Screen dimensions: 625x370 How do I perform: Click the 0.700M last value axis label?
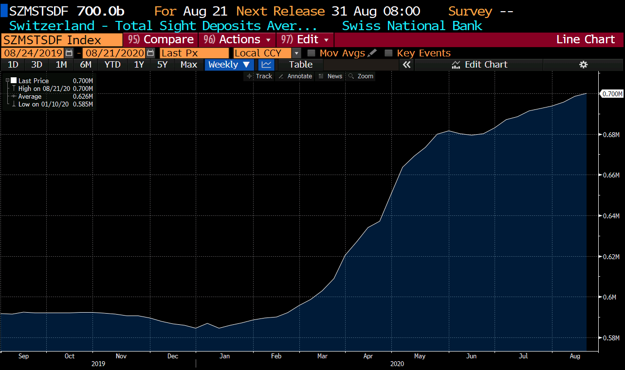[x=612, y=93]
